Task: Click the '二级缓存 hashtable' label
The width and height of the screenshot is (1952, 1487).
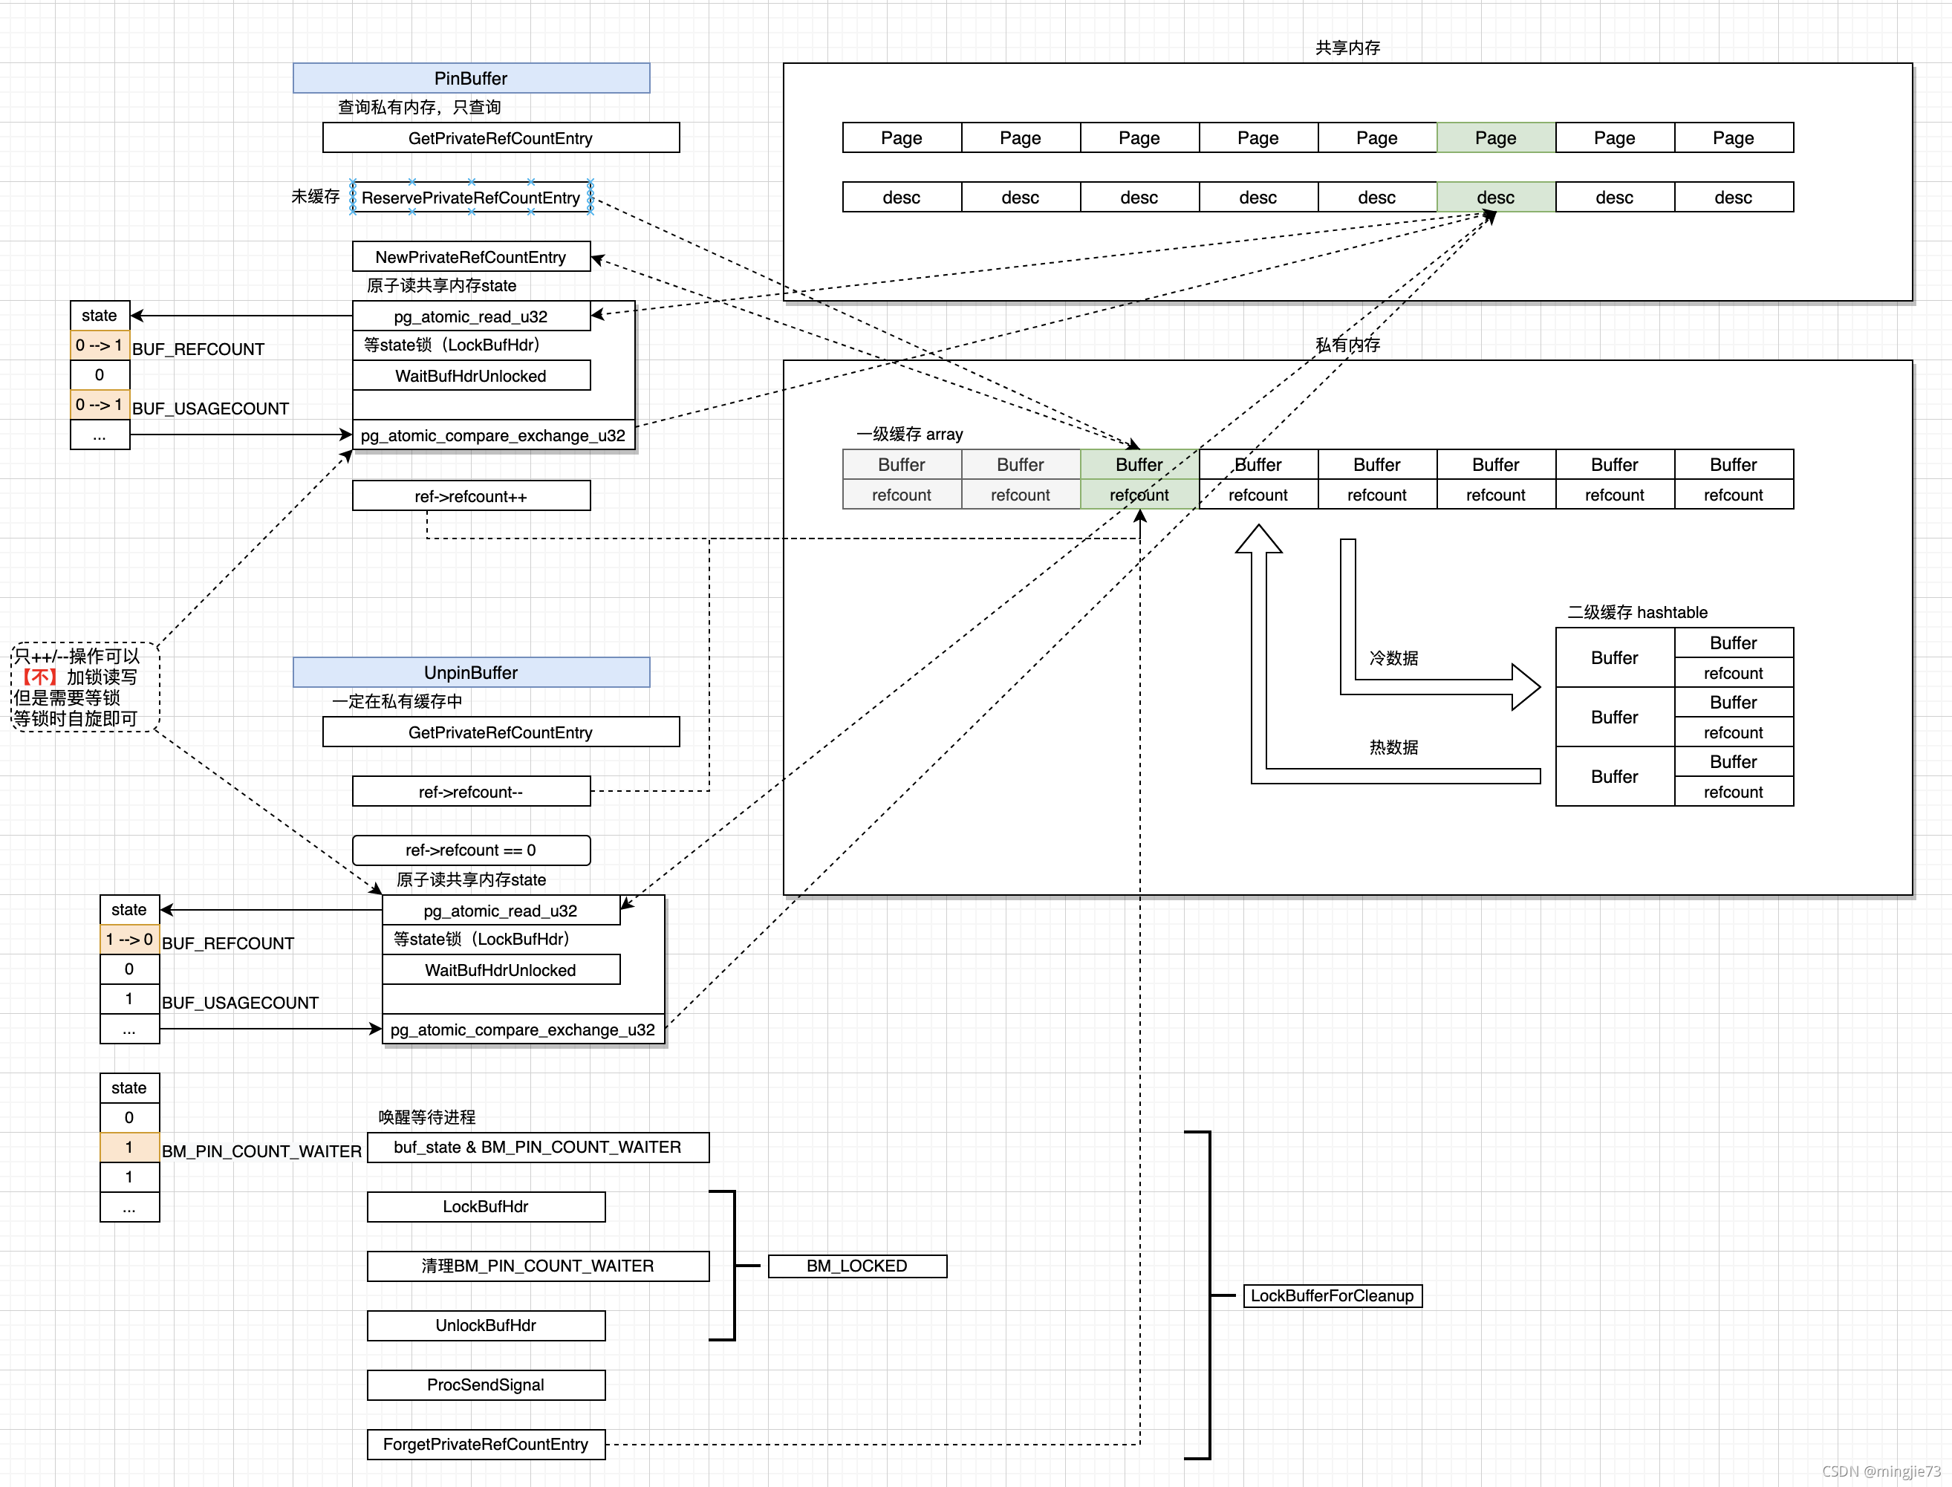Action: click(x=1637, y=611)
